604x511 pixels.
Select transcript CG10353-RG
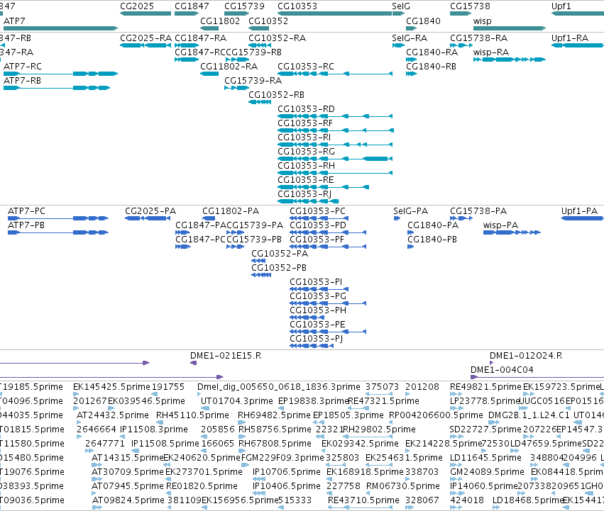335,159
